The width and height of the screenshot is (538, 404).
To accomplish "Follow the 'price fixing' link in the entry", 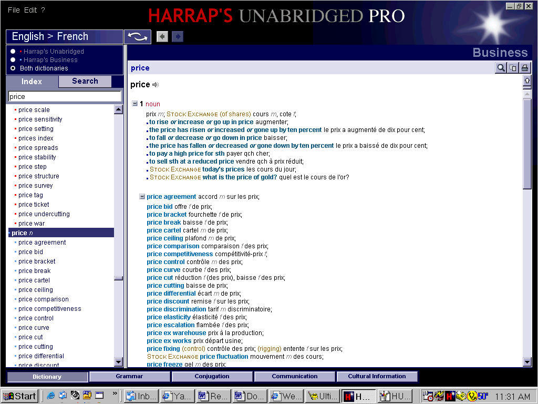I will tap(163, 349).
